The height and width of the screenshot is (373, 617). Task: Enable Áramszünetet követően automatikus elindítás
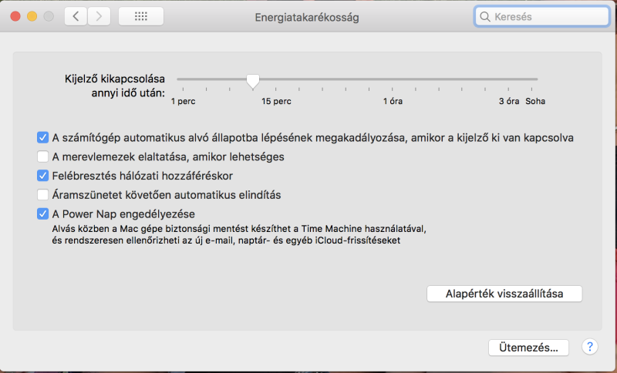point(42,194)
